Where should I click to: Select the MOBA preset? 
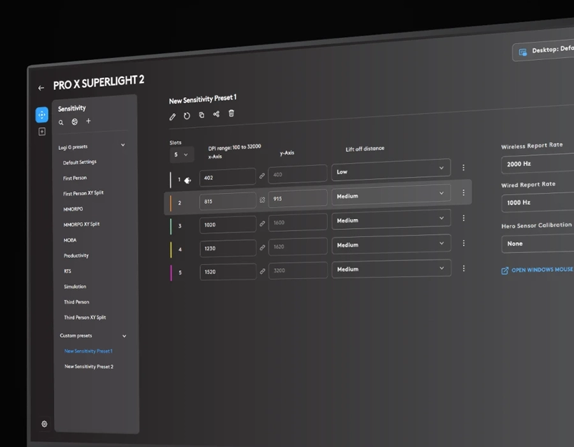[x=70, y=240]
